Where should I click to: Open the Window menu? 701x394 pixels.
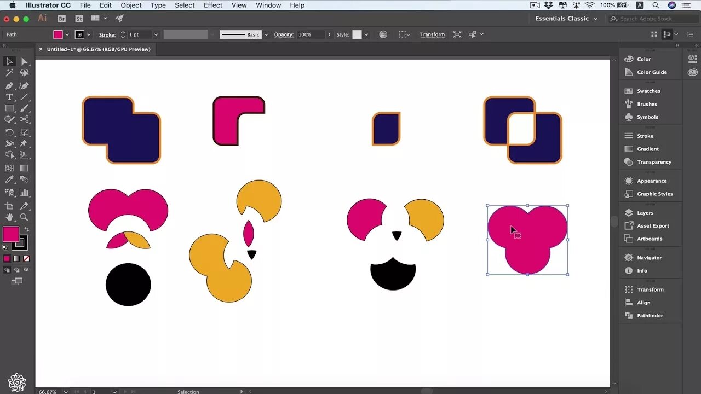268,5
